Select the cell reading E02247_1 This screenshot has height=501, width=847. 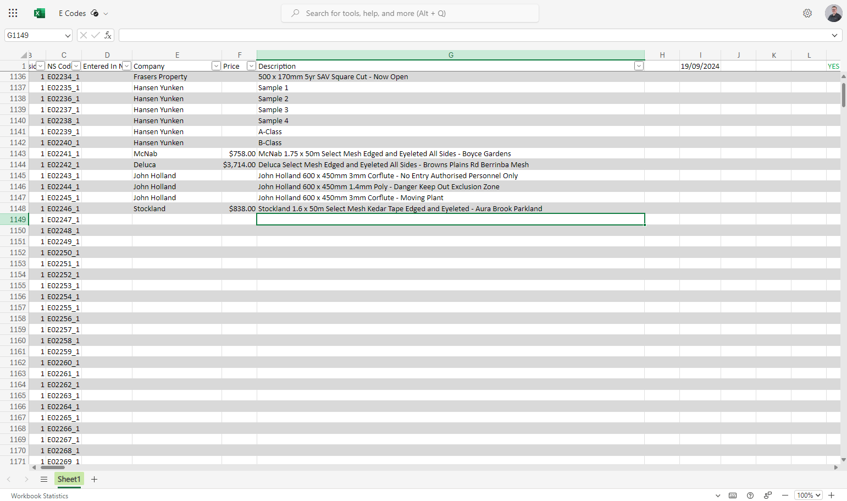64,220
